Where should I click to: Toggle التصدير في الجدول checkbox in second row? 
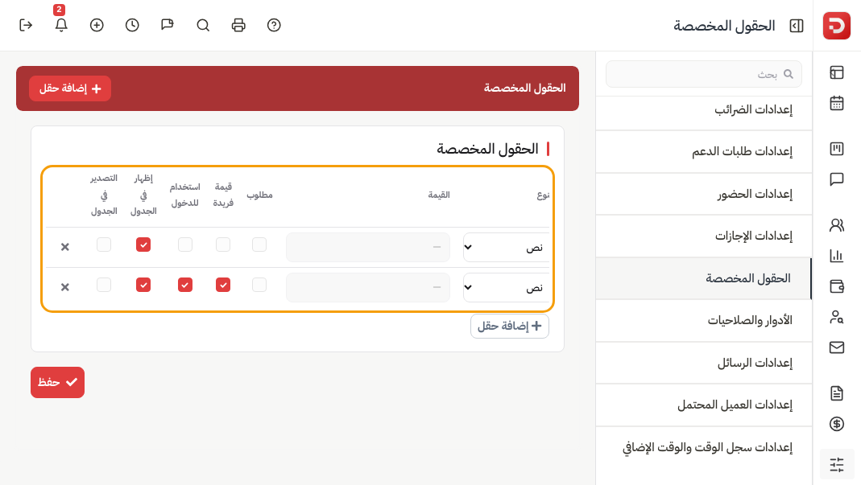tap(104, 285)
